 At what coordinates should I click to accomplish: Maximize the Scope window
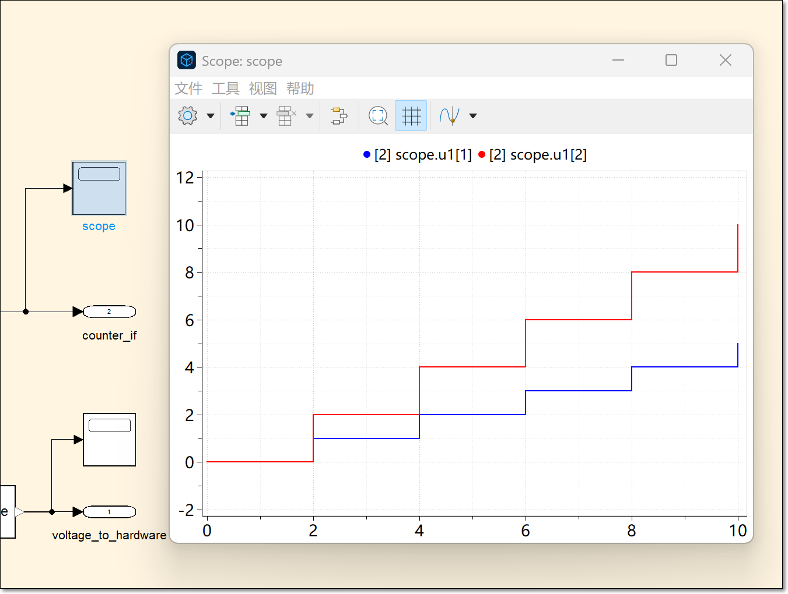pyautogui.click(x=671, y=61)
